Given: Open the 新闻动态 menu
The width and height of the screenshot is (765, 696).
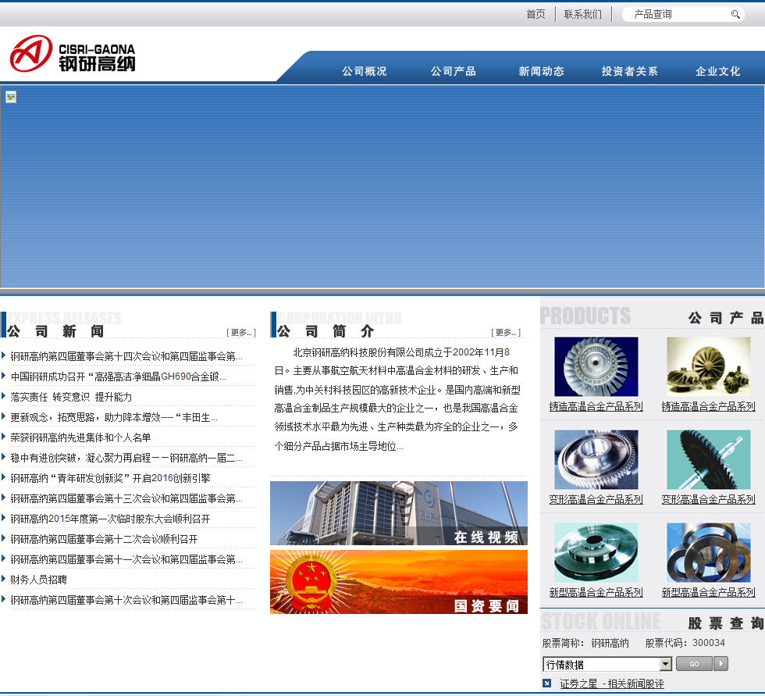Looking at the screenshot, I should pyautogui.click(x=542, y=71).
